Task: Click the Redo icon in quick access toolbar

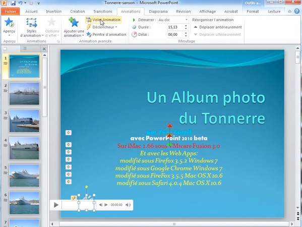Action: (31, 3)
